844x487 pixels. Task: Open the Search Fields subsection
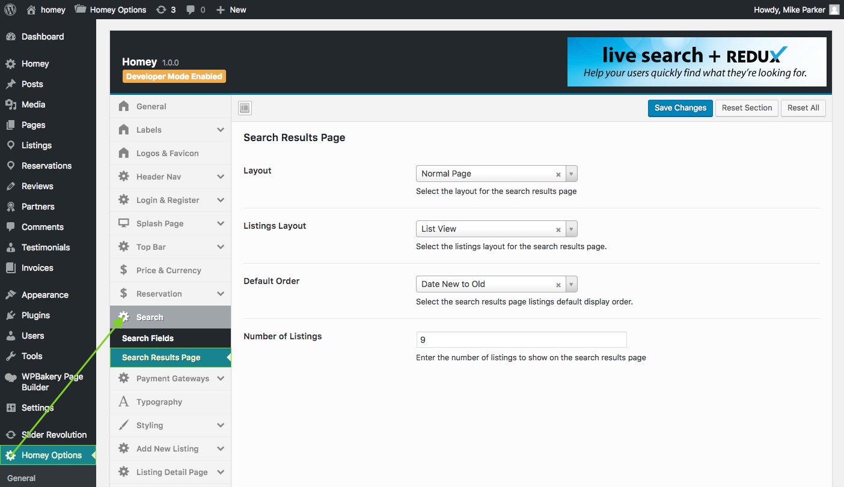pos(170,338)
